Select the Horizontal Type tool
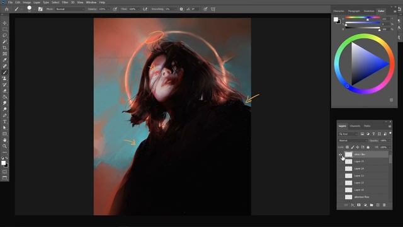 4,122
